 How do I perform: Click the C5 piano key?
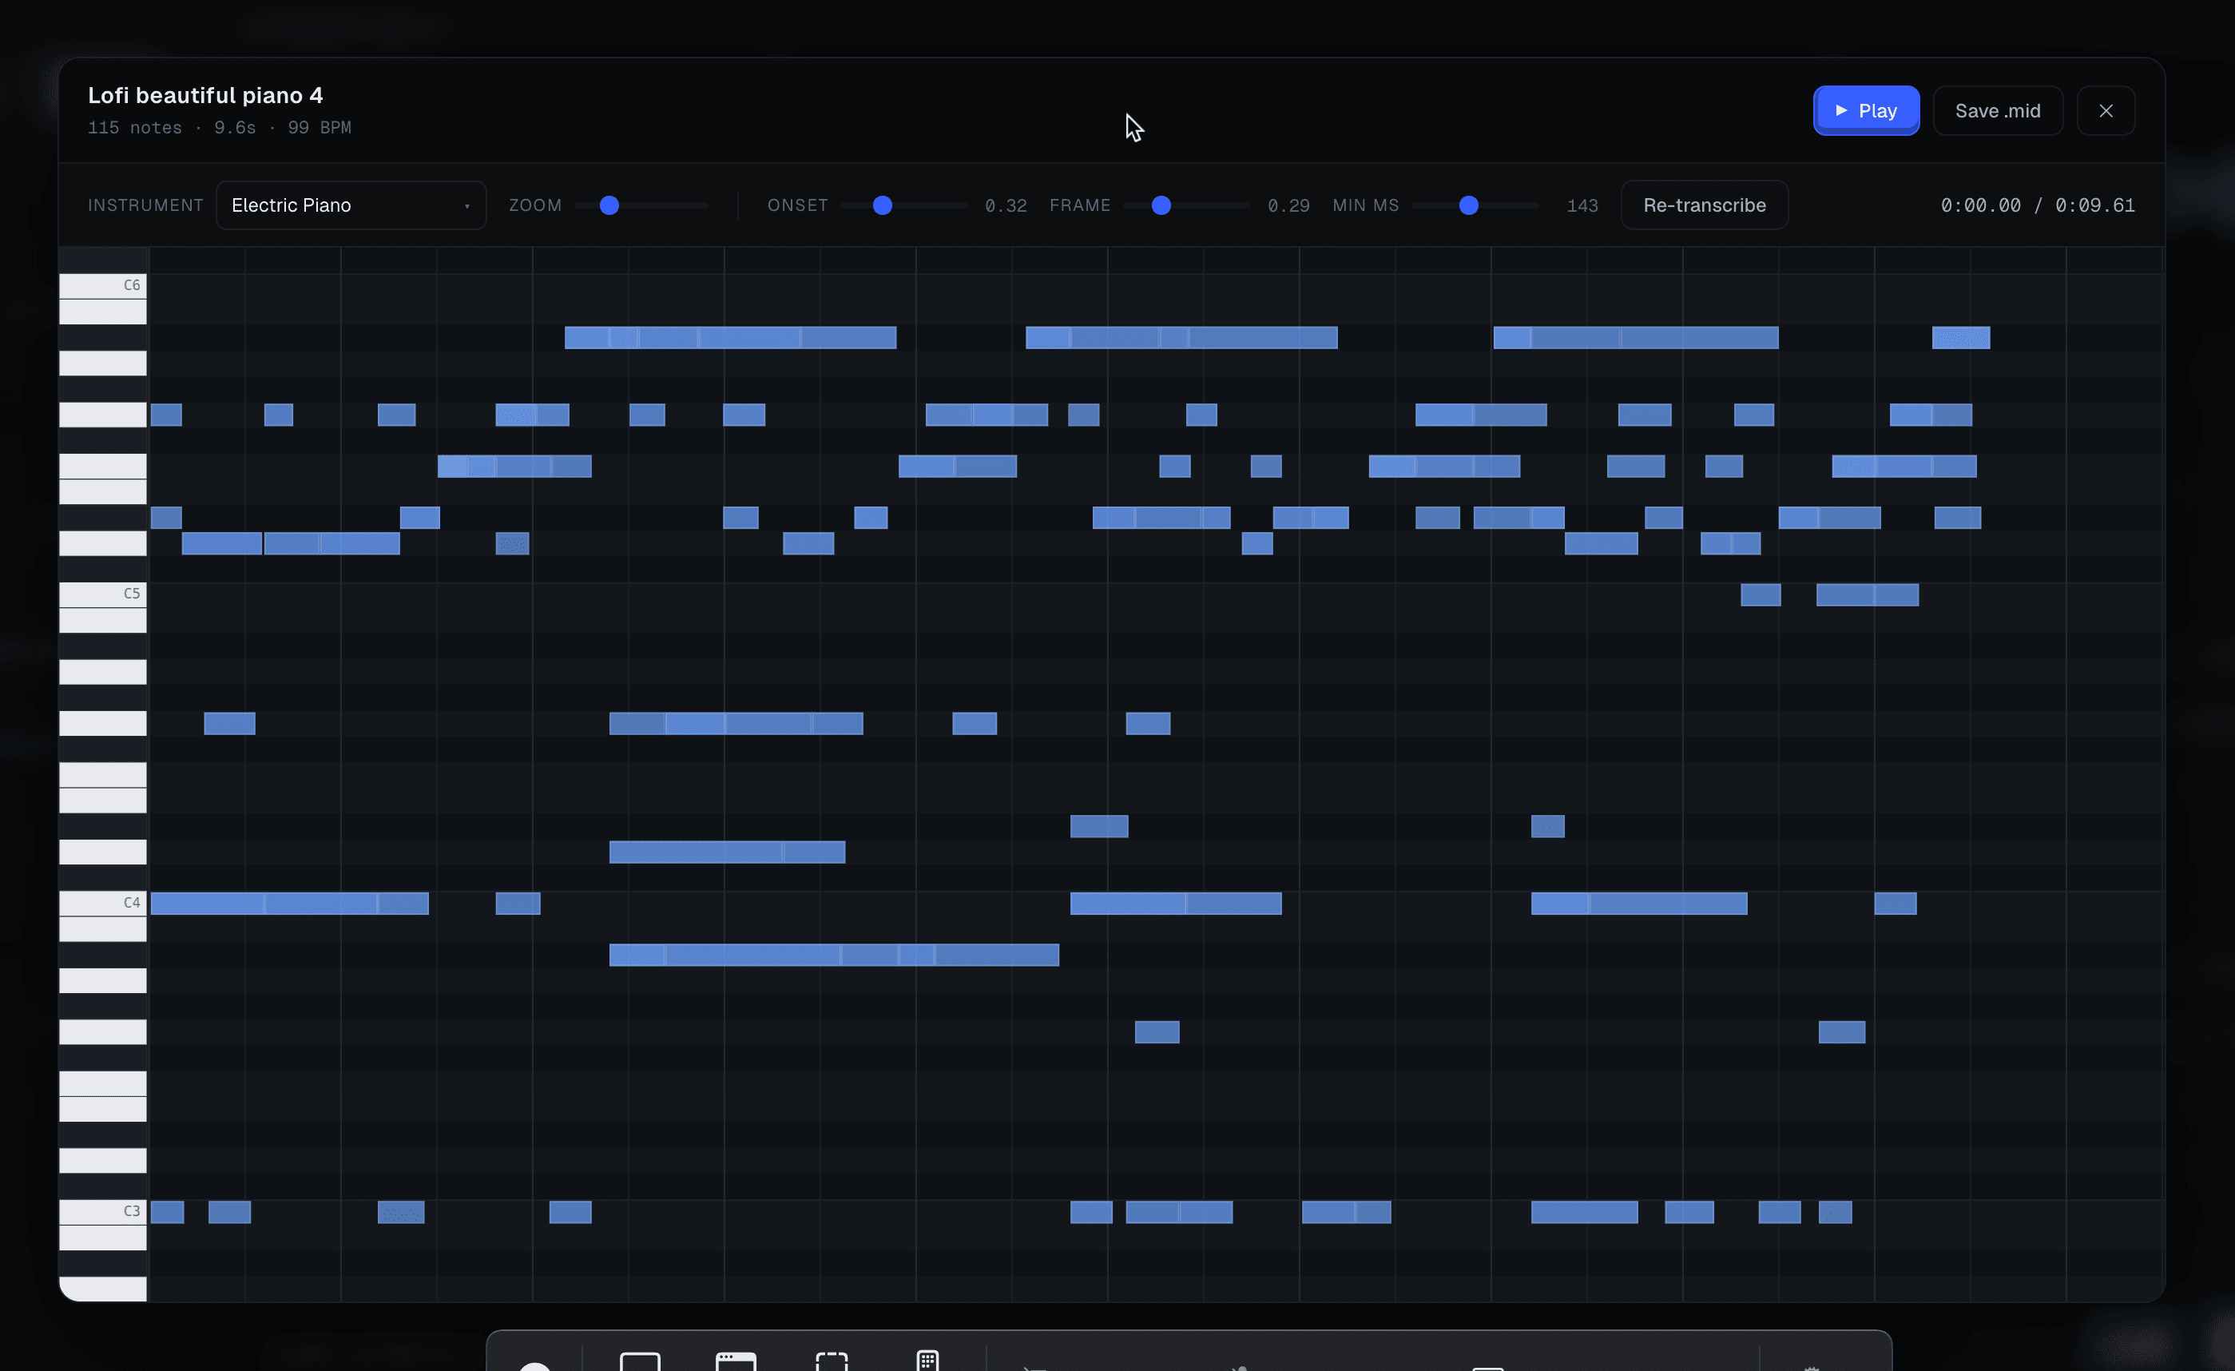pyautogui.click(x=102, y=594)
